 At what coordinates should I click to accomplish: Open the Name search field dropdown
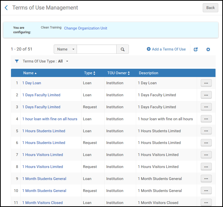tap(65, 49)
